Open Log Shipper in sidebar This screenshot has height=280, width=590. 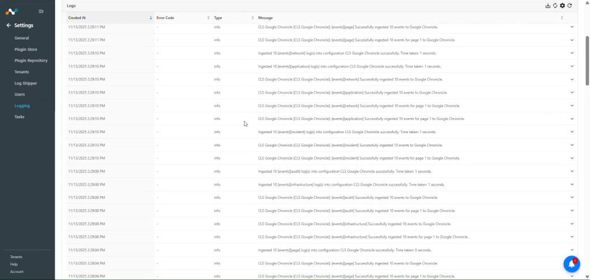pyautogui.click(x=25, y=83)
